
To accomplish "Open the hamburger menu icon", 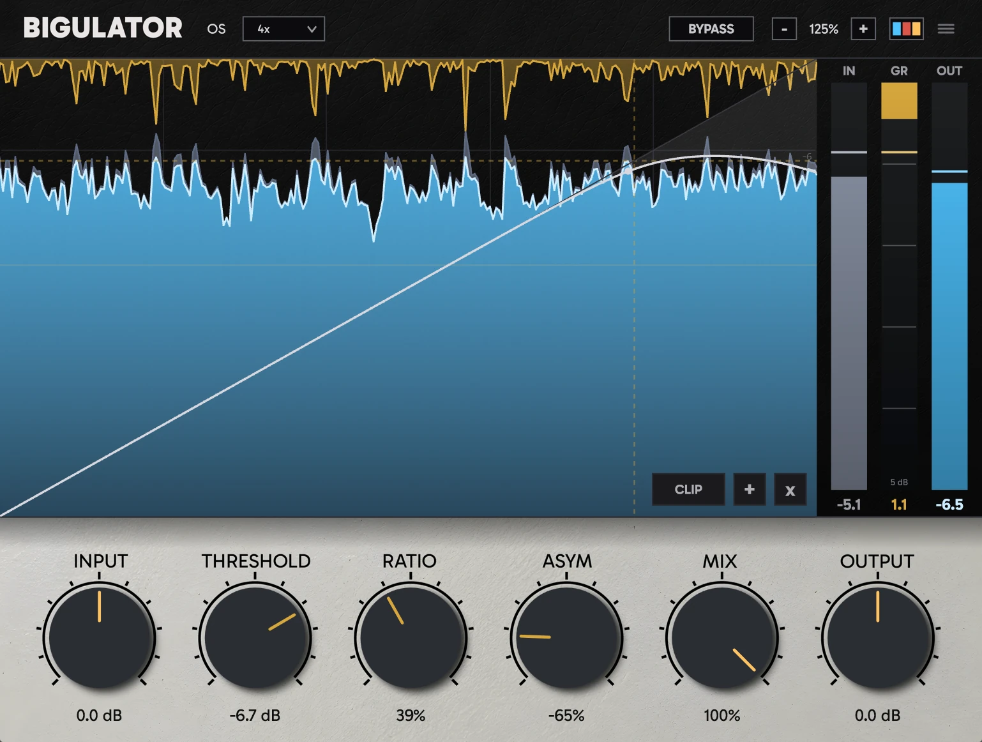I will tap(946, 29).
